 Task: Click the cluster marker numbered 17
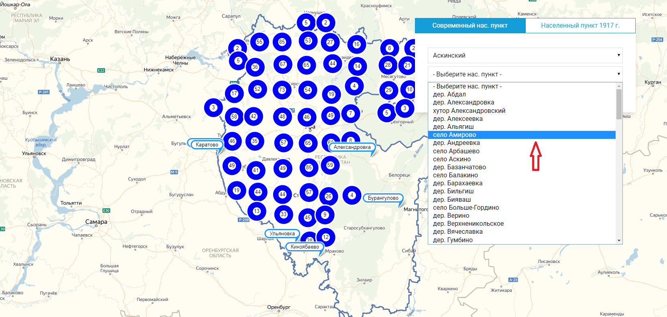234,94
